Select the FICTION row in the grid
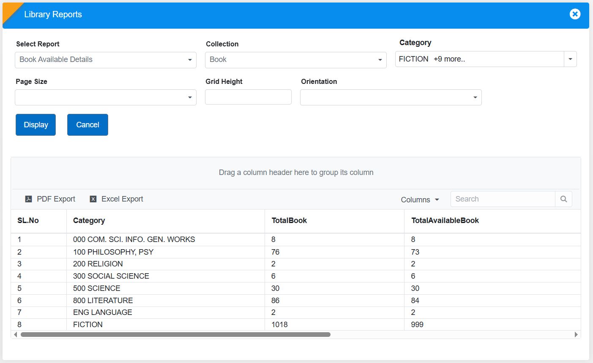 (x=88, y=325)
